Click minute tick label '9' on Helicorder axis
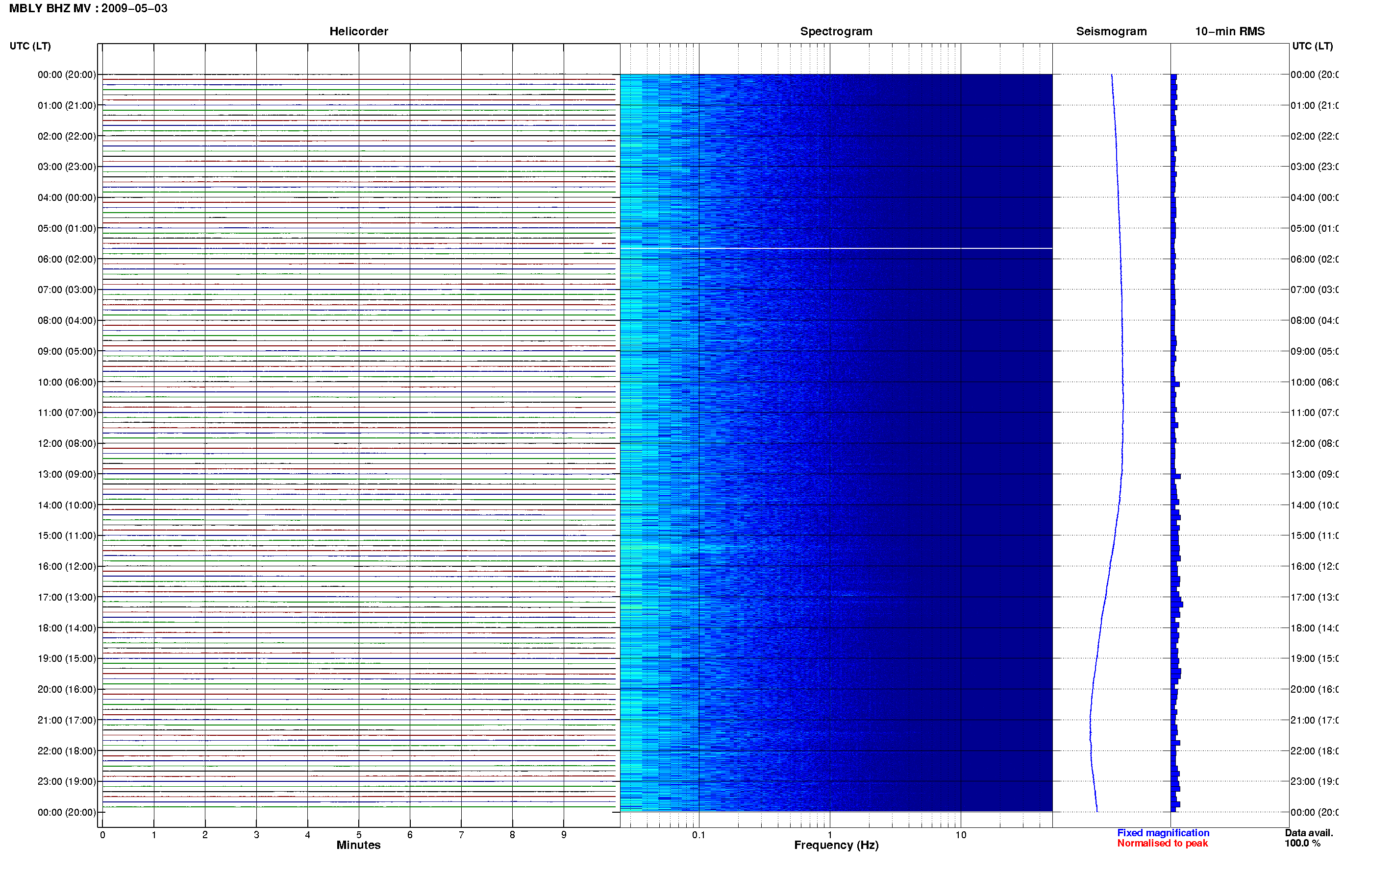This screenshot has width=1394, height=871. [564, 835]
